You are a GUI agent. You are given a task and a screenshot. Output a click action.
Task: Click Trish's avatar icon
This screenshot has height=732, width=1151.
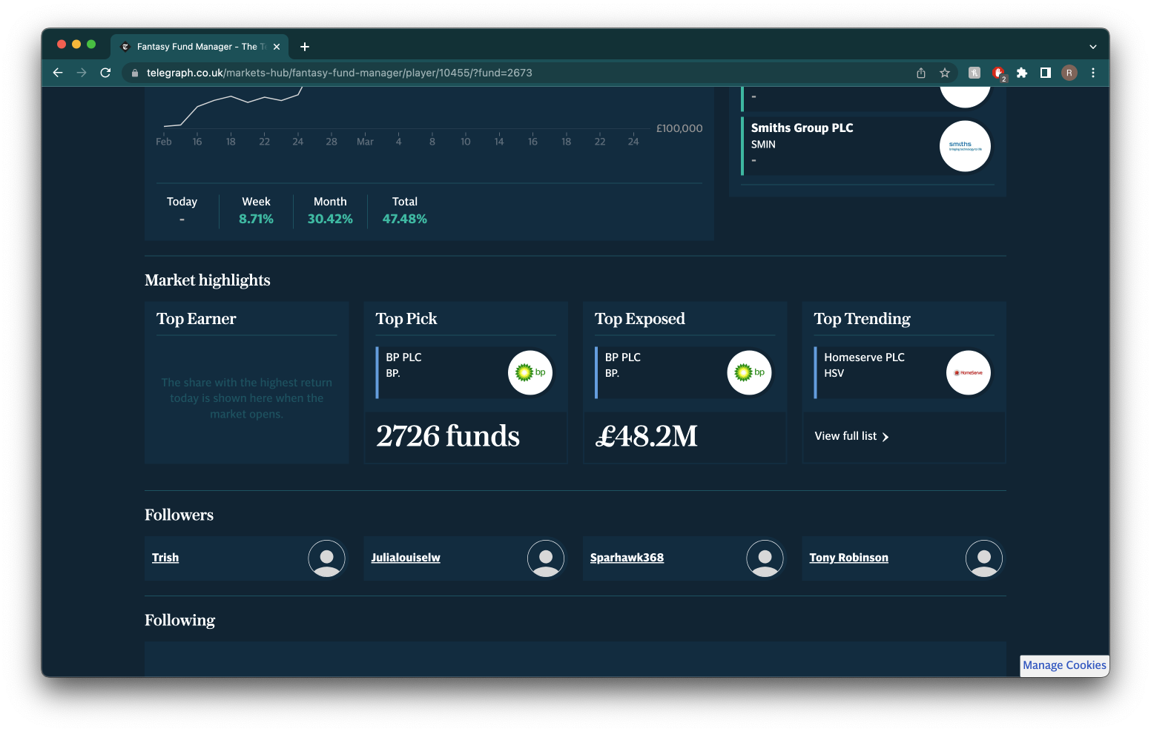pyautogui.click(x=326, y=558)
